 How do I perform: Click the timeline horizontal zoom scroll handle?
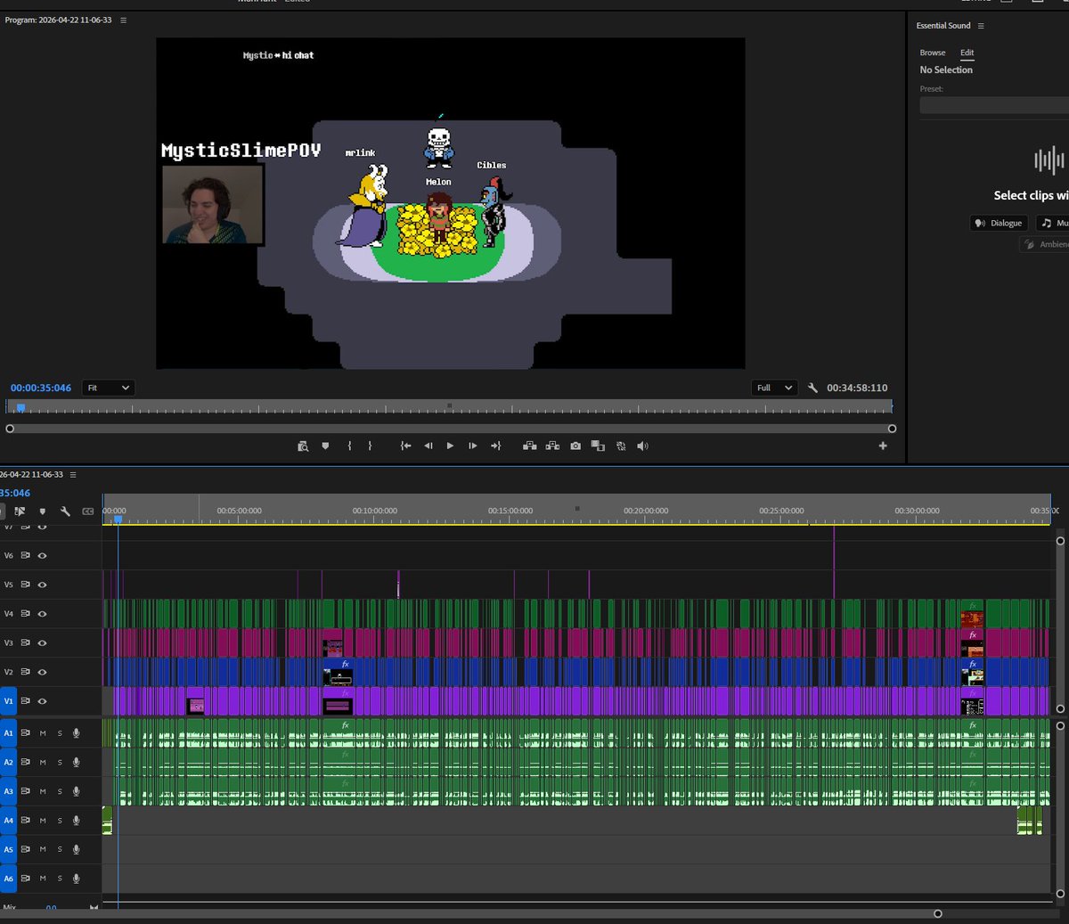click(937, 913)
